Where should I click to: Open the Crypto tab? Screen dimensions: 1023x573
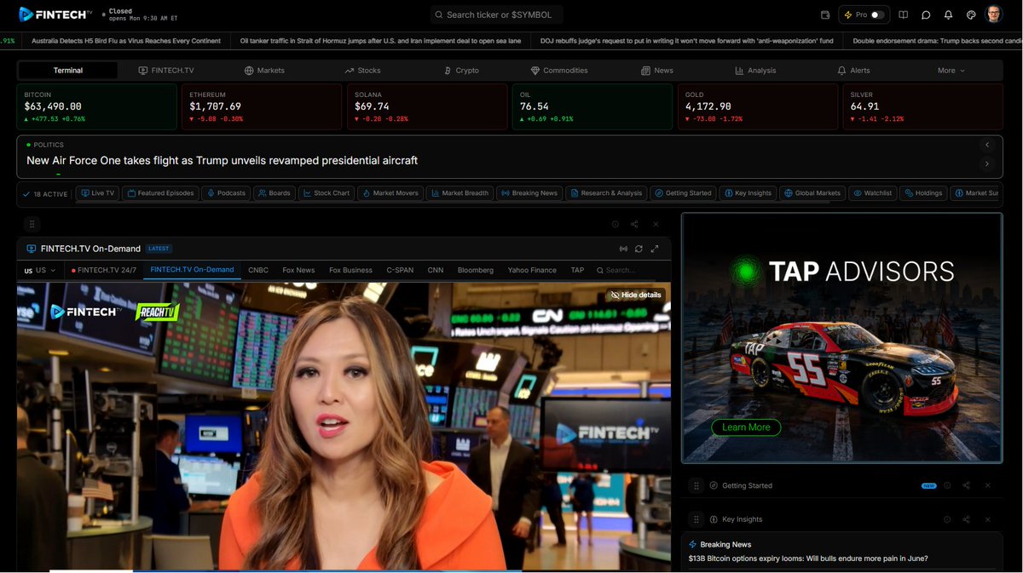click(x=461, y=71)
